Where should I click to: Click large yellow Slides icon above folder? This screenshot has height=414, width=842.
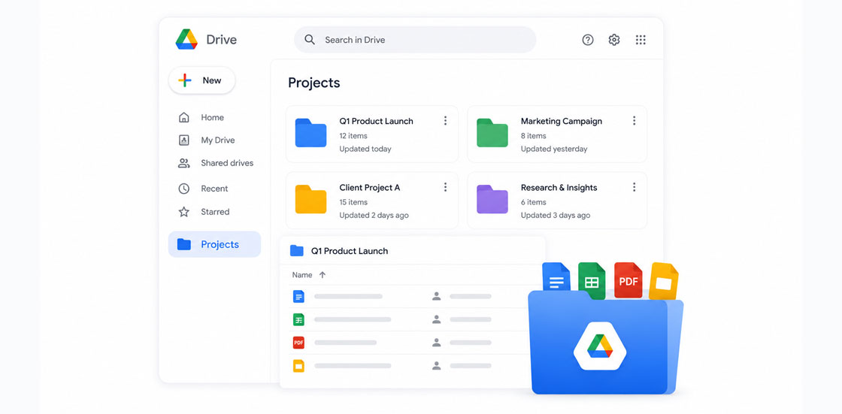[664, 281]
